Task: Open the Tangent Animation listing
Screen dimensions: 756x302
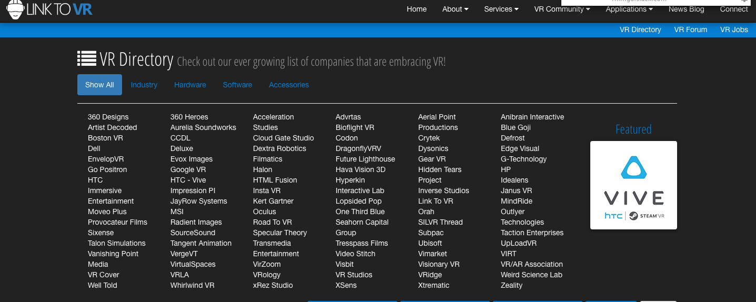Action: pyautogui.click(x=201, y=243)
